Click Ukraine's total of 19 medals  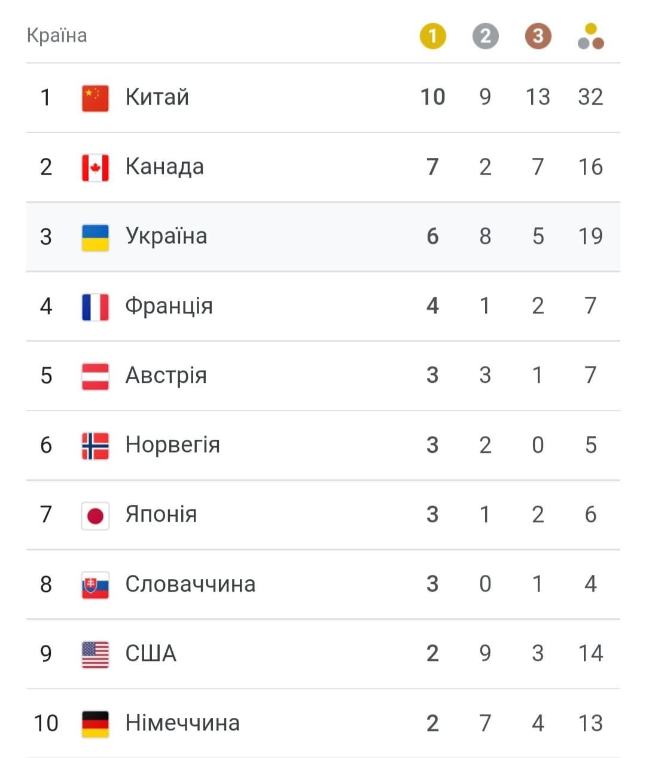590,236
